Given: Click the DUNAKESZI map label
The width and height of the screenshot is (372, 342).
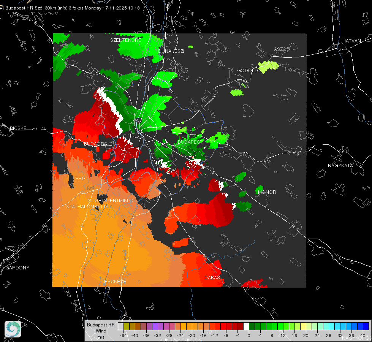Looking at the screenshot, I should tap(171, 51).
